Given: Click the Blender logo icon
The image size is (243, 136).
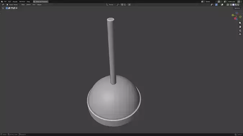Looking at the screenshot, I should pos(2,1).
